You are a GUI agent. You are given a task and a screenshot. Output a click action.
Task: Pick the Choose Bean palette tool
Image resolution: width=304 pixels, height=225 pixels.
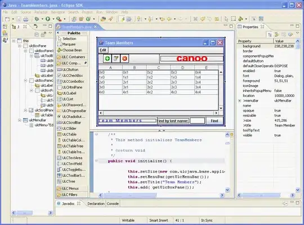(x=72, y=50)
